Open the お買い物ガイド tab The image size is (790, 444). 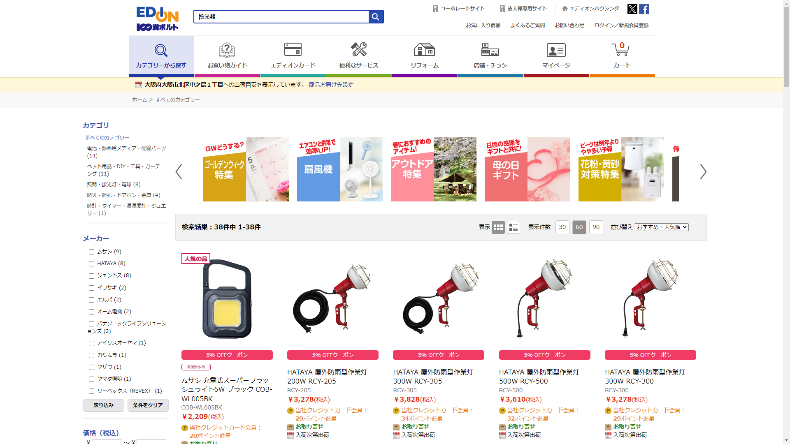[x=227, y=56]
